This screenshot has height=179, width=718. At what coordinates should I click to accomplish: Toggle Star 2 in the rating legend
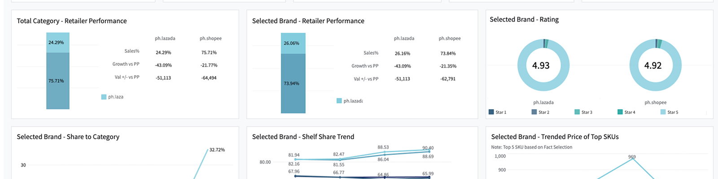pyautogui.click(x=534, y=112)
